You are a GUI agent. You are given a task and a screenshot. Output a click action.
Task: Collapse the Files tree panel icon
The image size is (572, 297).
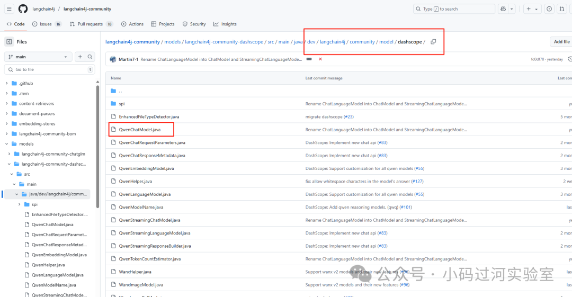[9, 42]
